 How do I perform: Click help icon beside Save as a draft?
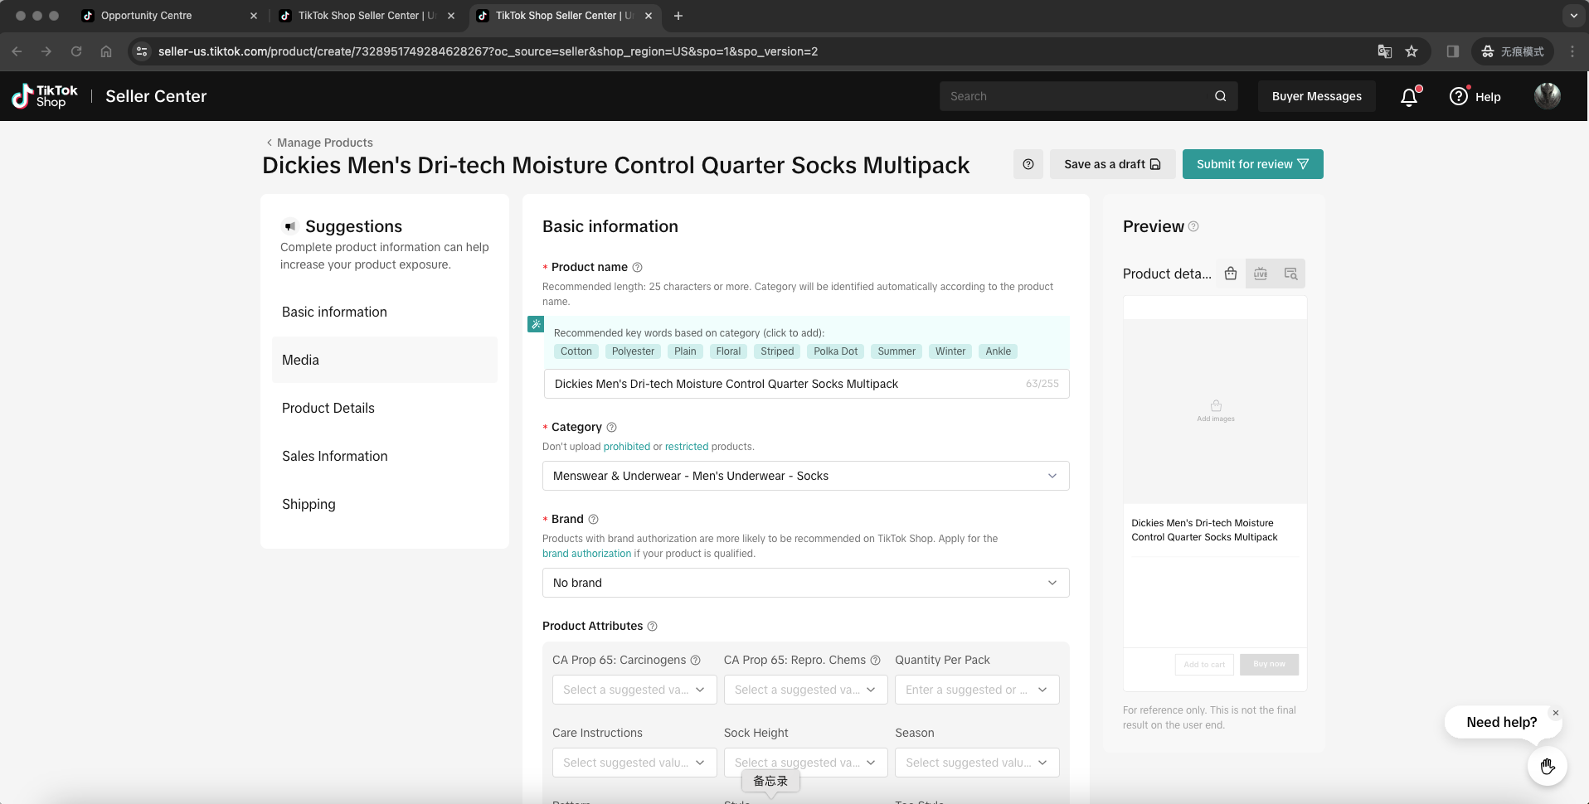point(1028,164)
